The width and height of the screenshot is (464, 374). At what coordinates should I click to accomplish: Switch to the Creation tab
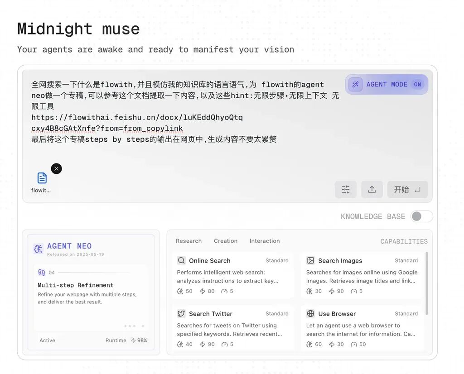[x=226, y=241]
